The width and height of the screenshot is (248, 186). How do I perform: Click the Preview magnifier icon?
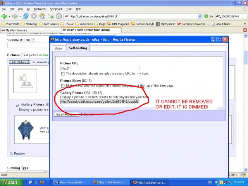point(11,154)
